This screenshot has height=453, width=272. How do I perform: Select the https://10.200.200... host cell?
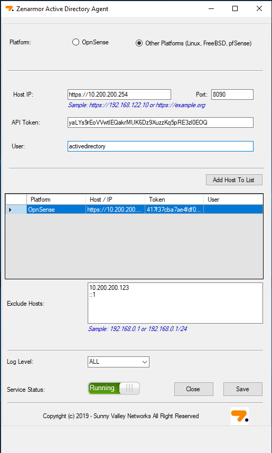coord(115,210)
